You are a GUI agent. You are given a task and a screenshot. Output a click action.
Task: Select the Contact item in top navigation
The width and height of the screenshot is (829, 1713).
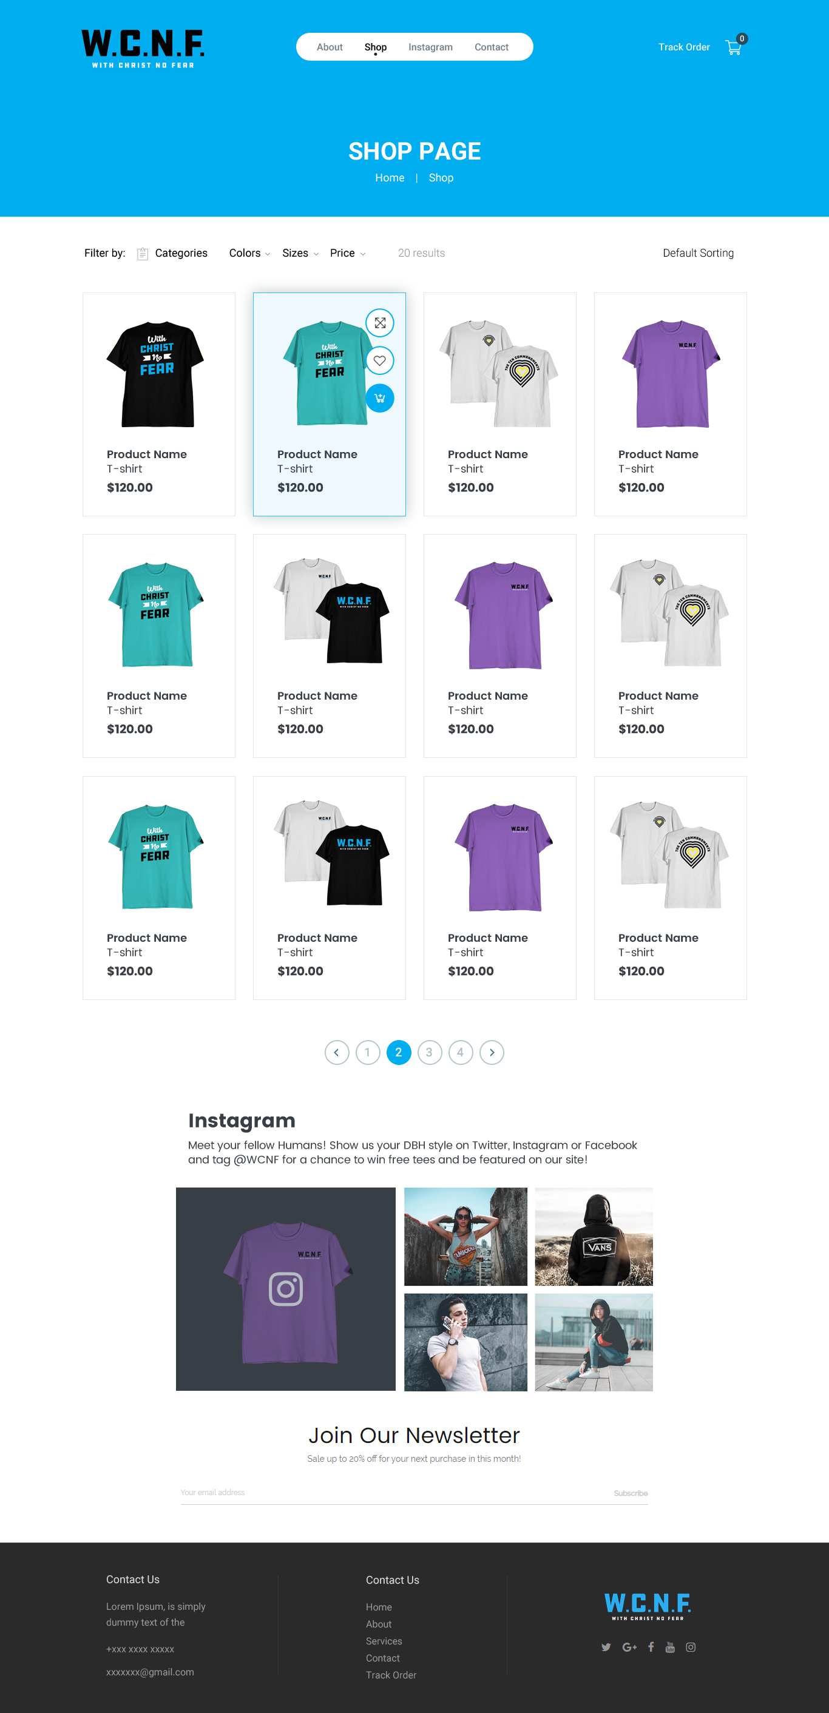(x=491, y=47)
